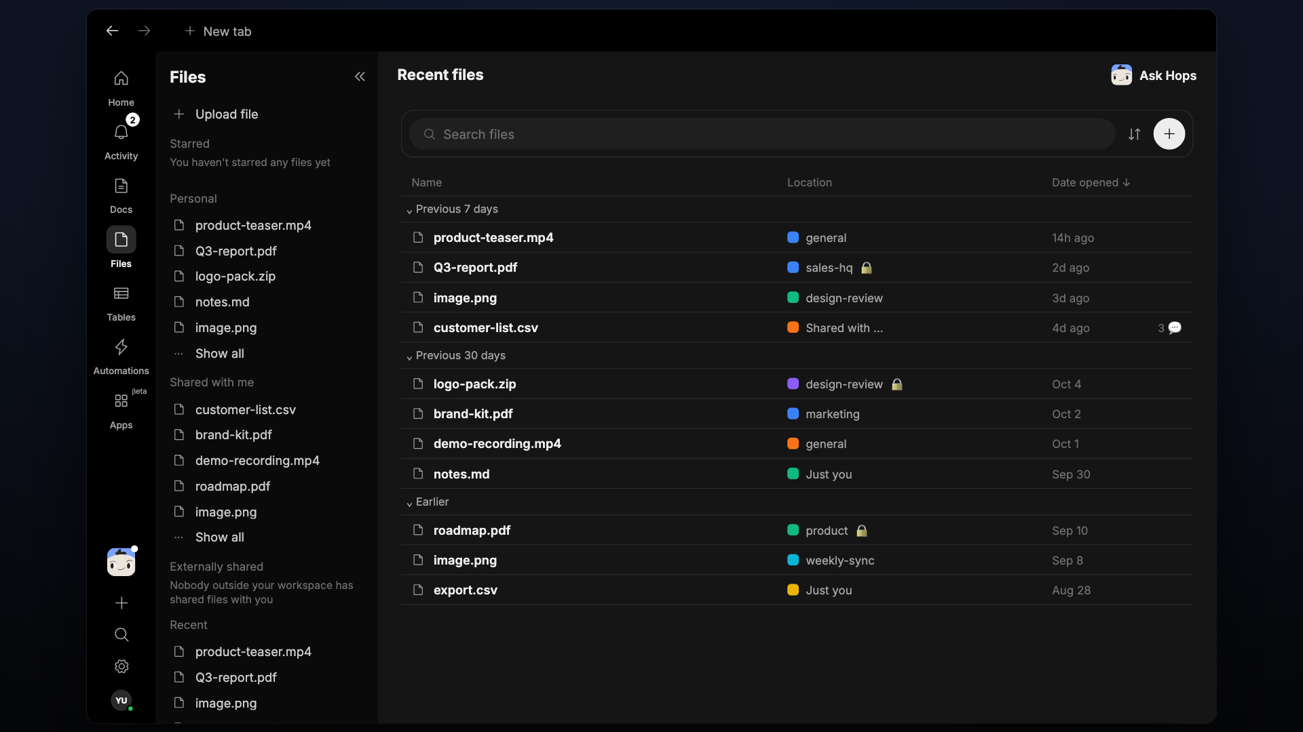This screenshot has height=732, width=1303.
Task: Open Tables in the sidebar
Action: tap(121, 303)
